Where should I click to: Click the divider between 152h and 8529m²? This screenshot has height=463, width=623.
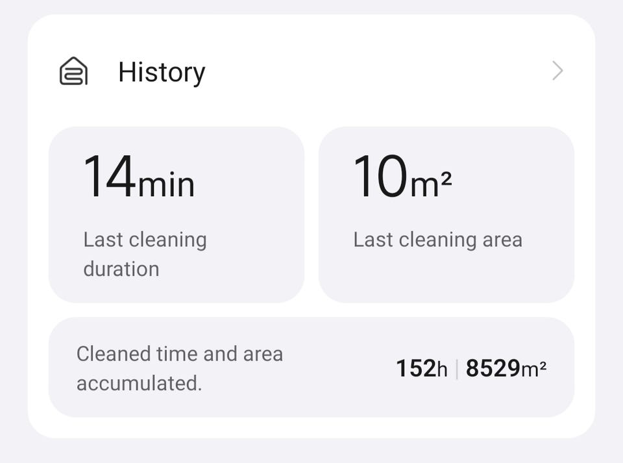pyautogui.click(x=457, y=369)
